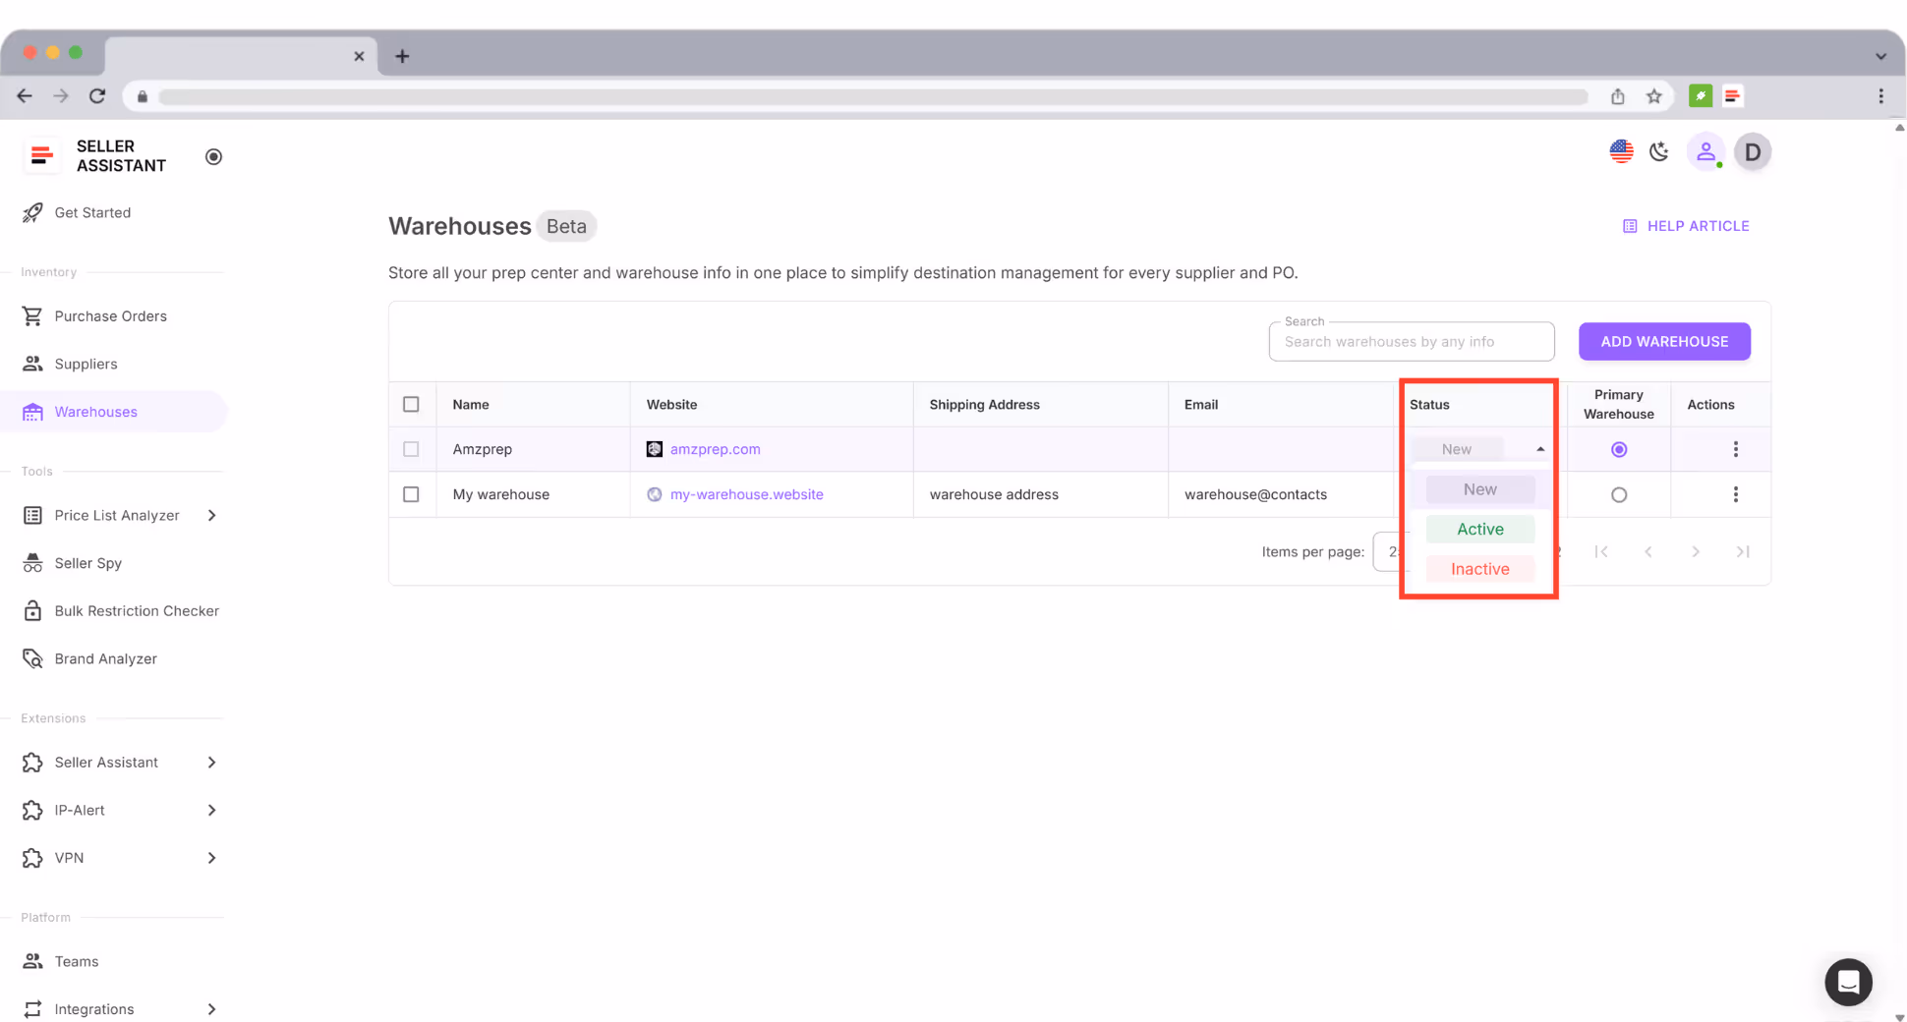Viewport: 1907px width, 1022px height.
Task: Open the Bulk Restriction Checker
Action: pyautogui.click(x=137, y=610)
